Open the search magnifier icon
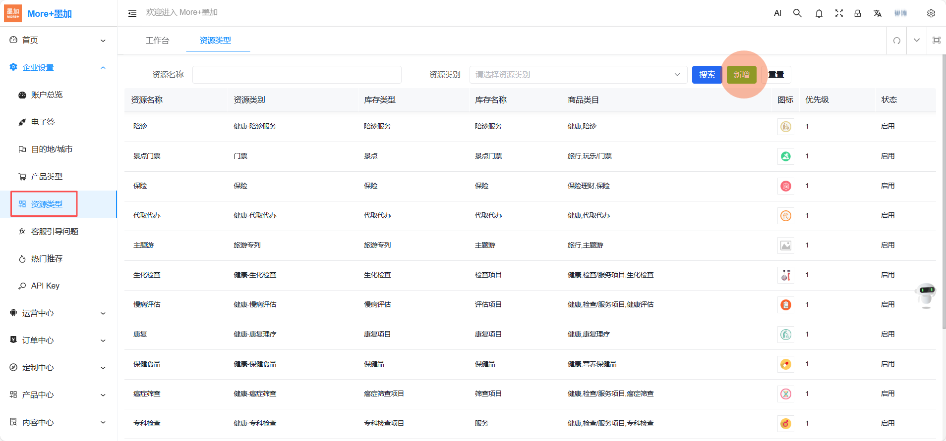This screenshot has width=946, height=441. pos(797,13)
